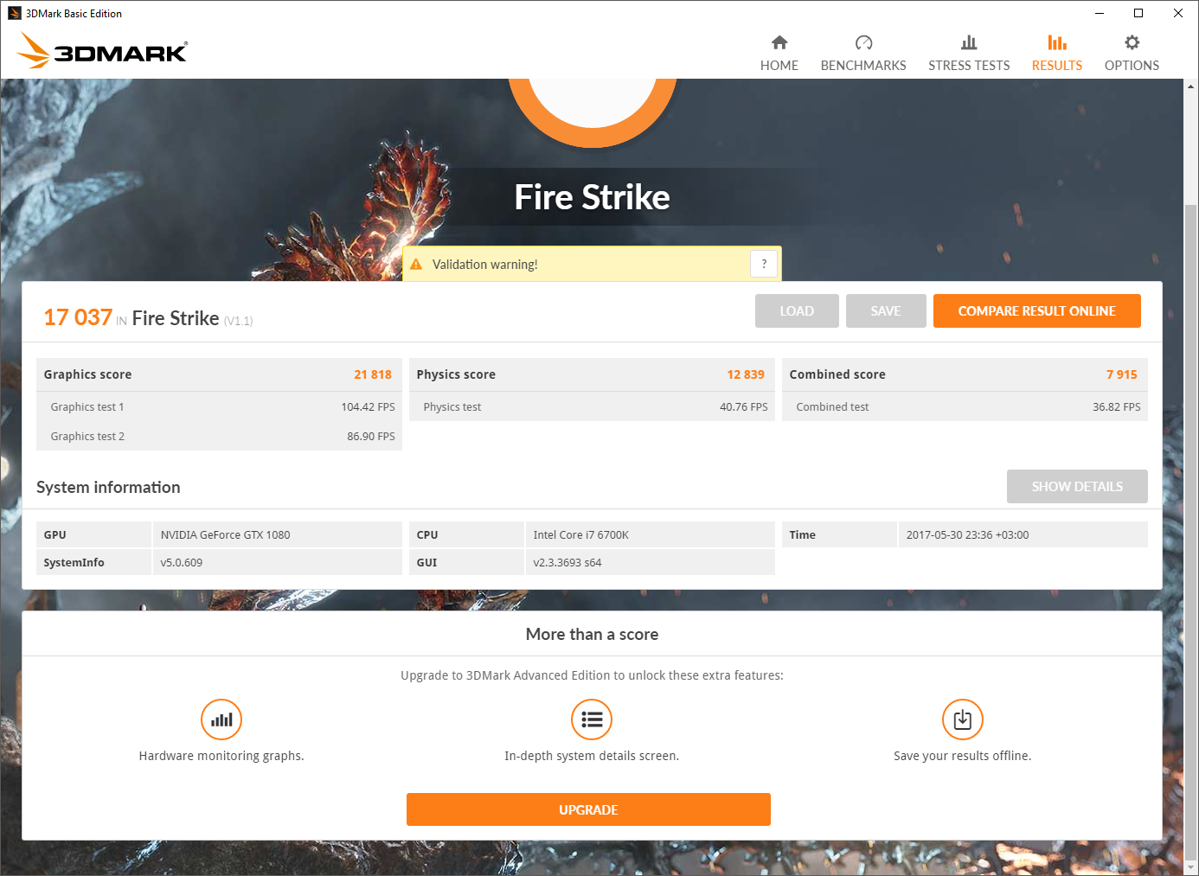
Task: Click the NVIDIA GeForce GTX 1080 cell
Action: pos(277,534)
